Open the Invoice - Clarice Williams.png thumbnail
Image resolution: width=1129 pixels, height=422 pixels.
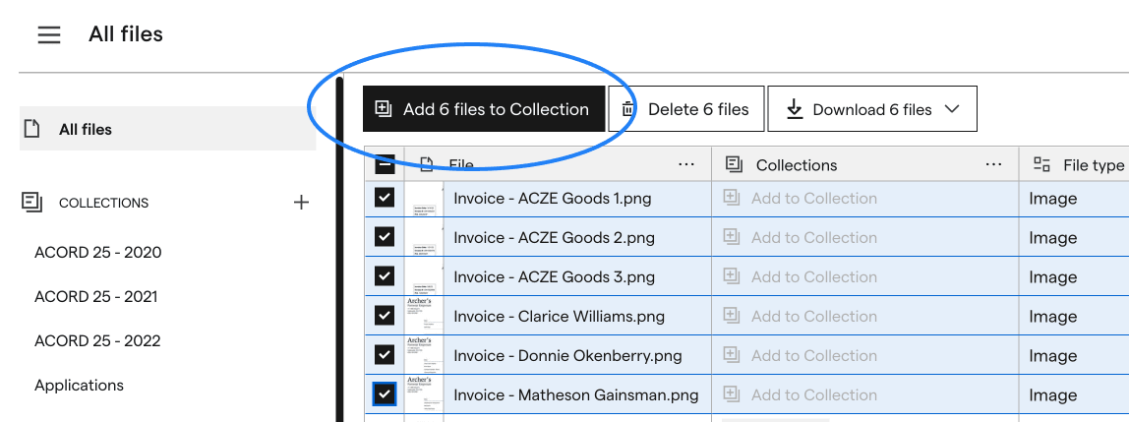(x=424, y=316)
